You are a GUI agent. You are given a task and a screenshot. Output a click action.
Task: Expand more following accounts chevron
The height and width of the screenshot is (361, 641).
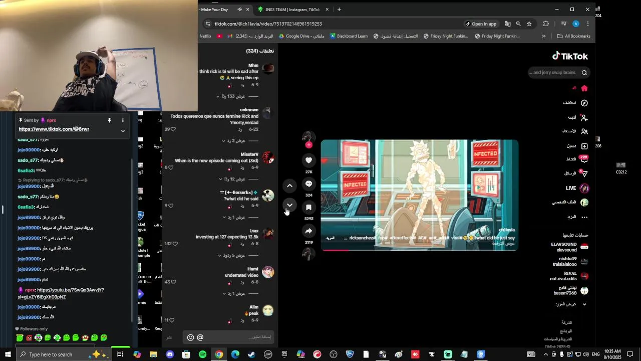click(584, 304)
